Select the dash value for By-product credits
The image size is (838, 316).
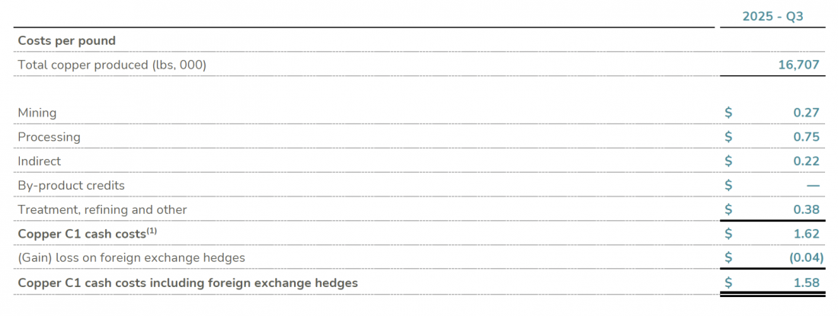813,186
